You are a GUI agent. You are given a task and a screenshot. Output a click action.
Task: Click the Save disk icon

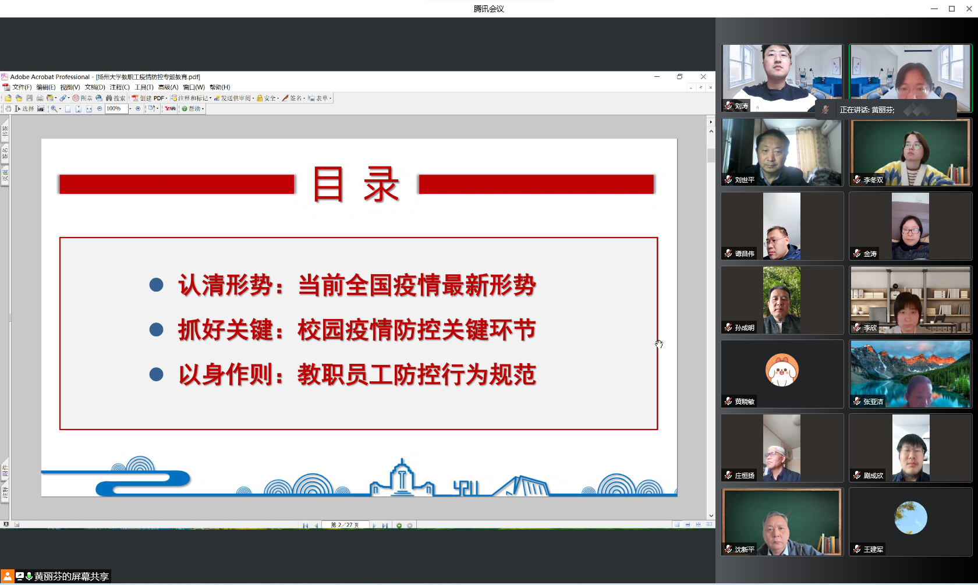[x=29, y=98]
